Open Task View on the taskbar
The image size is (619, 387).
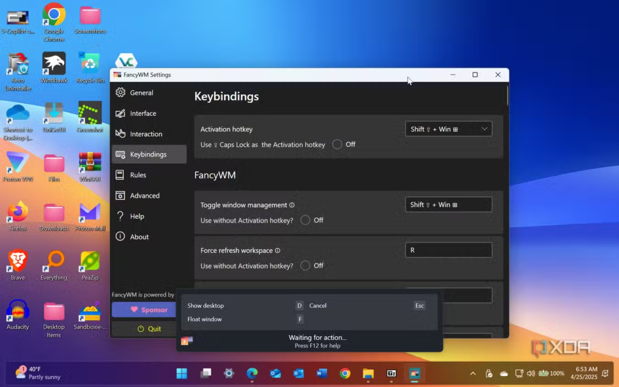tap(206, 373)
